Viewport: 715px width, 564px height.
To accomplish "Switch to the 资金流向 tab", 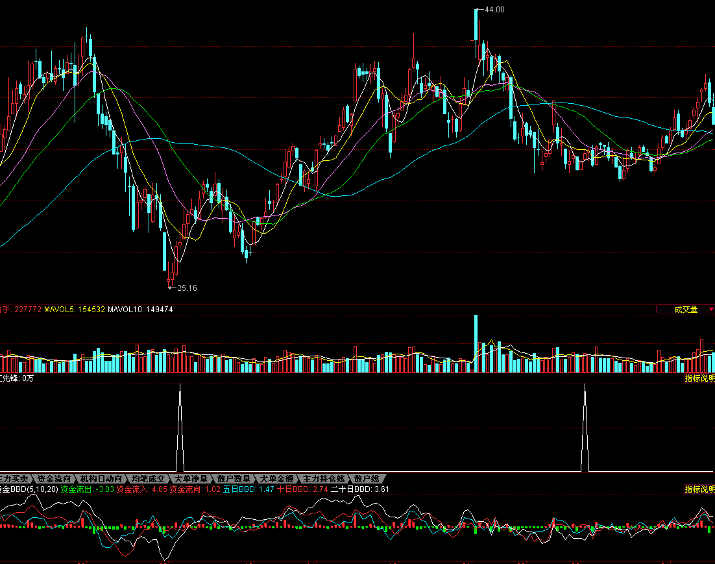I will tap(54, 478).
